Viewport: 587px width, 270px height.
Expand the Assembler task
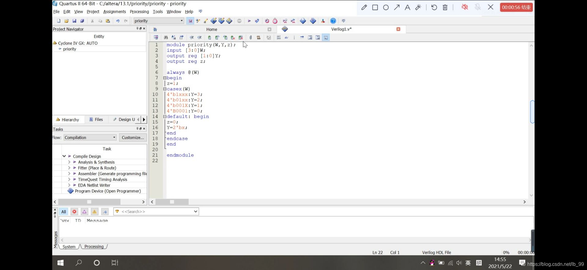click(69, 174)
